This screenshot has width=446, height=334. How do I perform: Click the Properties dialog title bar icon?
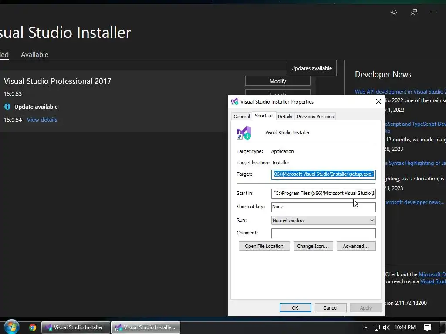(235, 101)
